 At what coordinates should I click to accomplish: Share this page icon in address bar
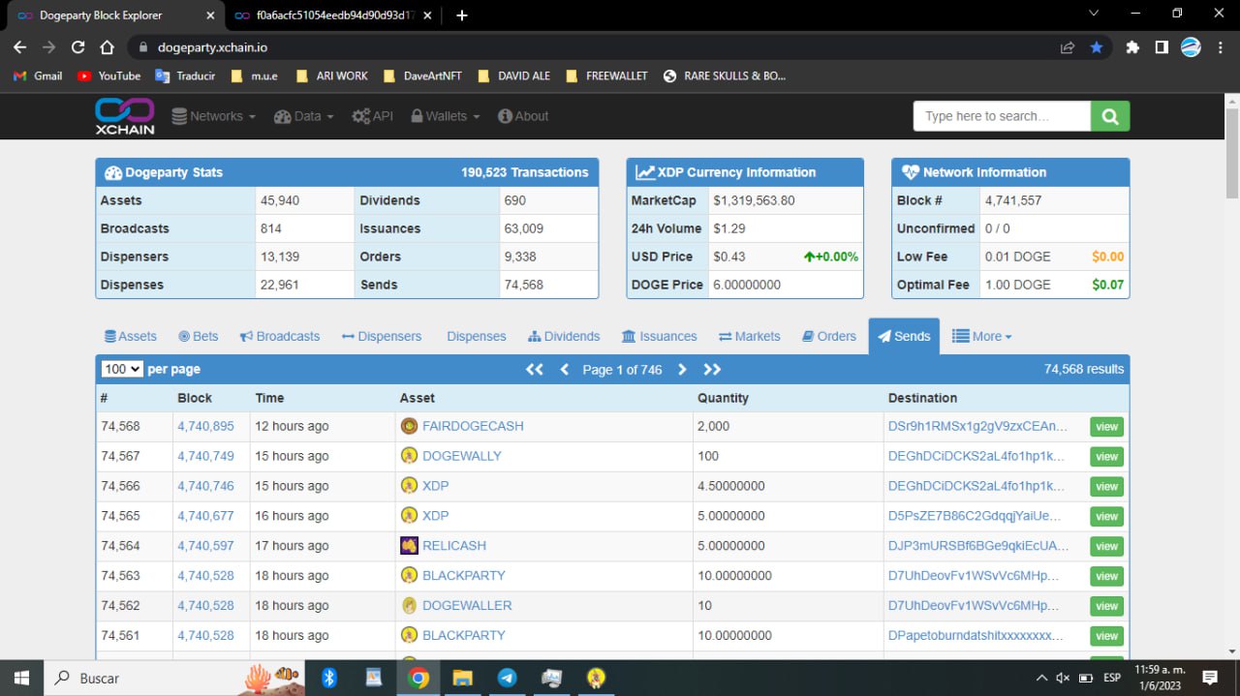click(x=1068, y=46)
